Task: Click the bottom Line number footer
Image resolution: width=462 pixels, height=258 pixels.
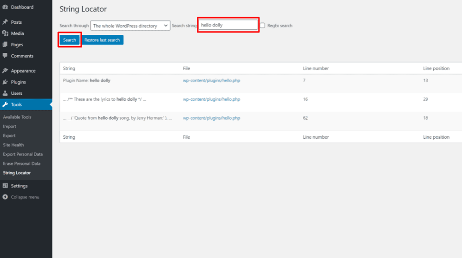Action: (316, 137)
